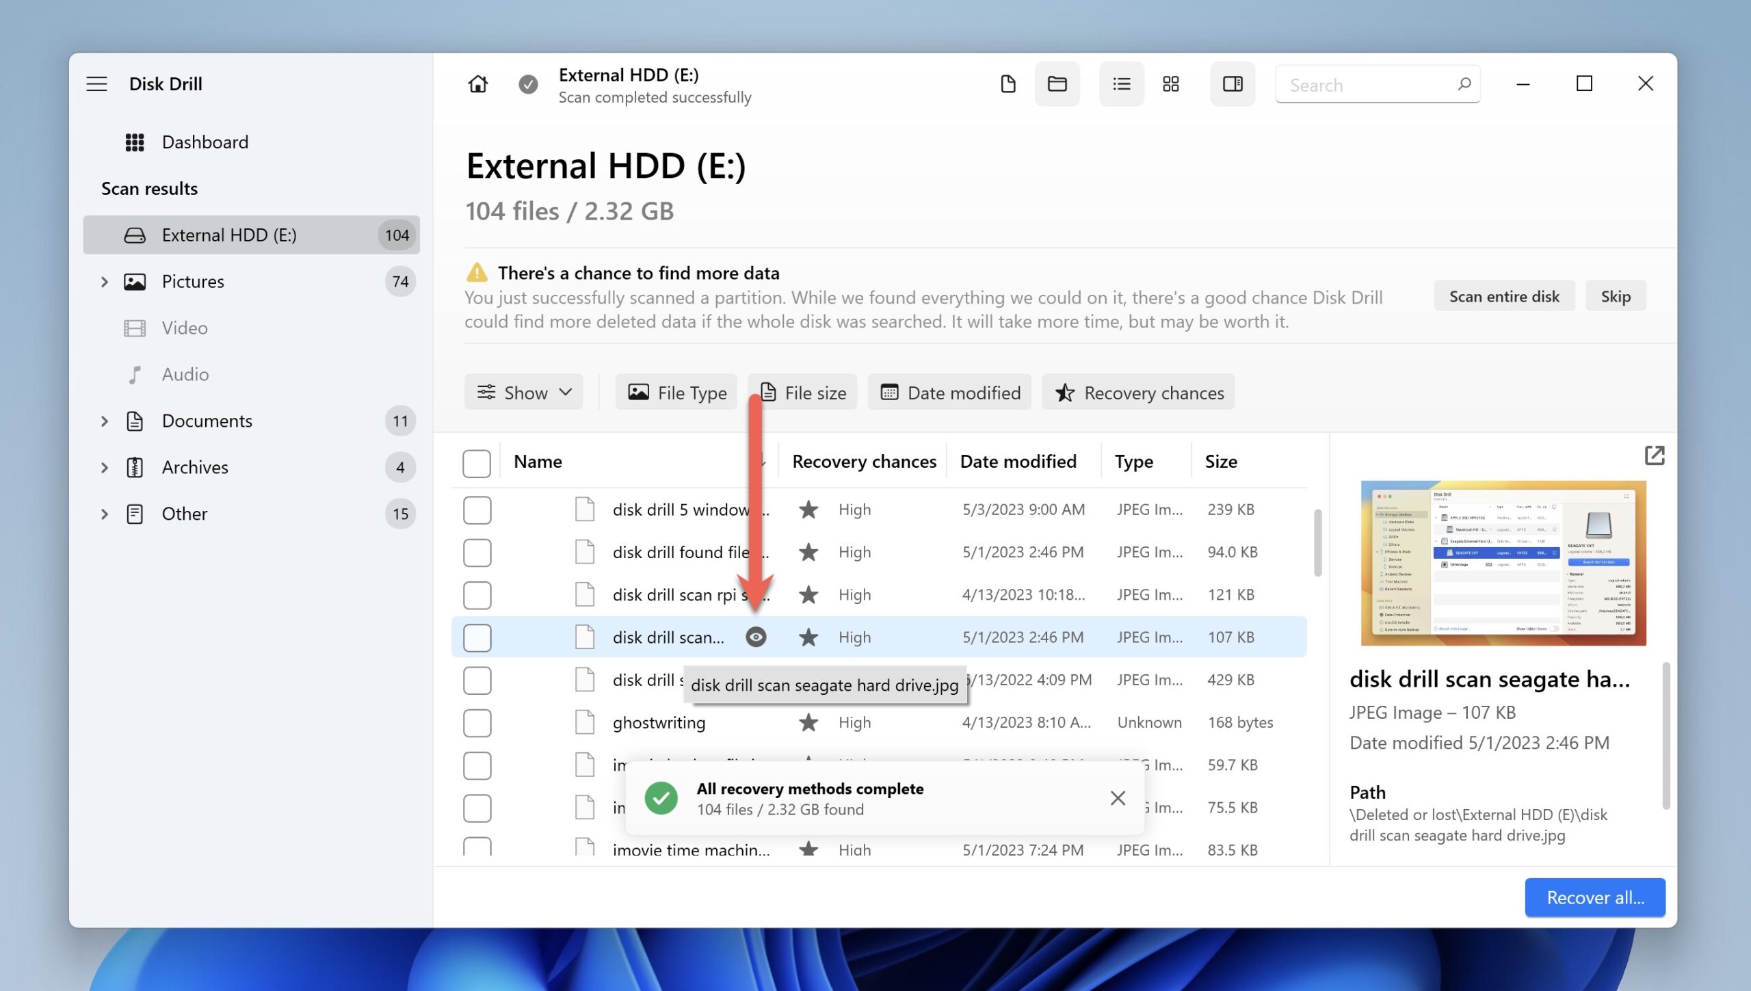The width and height of the screenshot is (1751, 991).
Task: Click the Other category icon
Action: pos(135,514)
